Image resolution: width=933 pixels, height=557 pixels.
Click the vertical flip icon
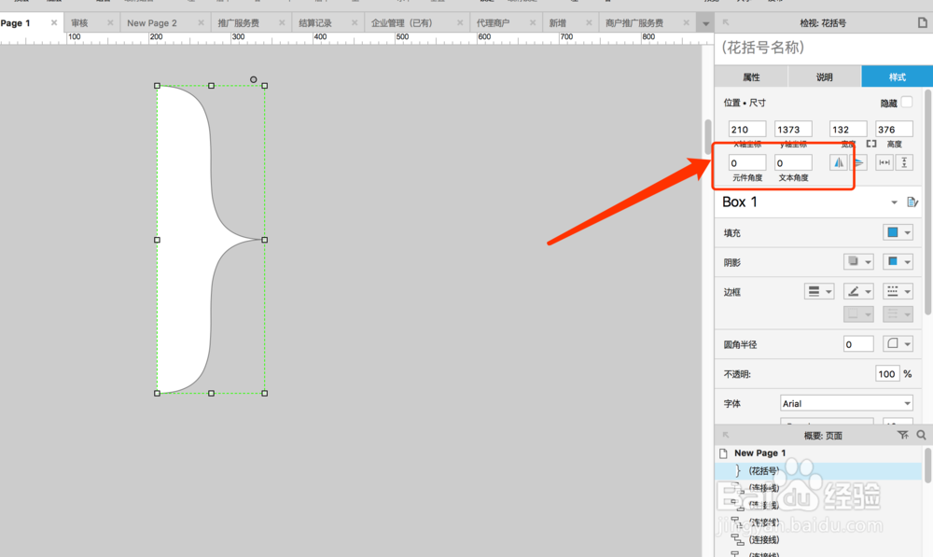pos(858,162)
